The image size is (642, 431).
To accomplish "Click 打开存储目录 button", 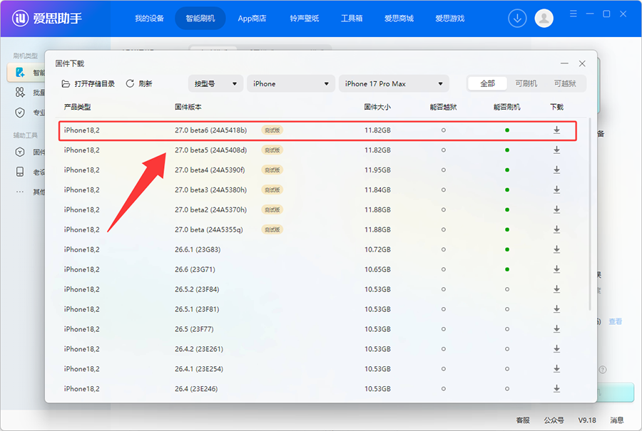I will click(x=88, y=84).
